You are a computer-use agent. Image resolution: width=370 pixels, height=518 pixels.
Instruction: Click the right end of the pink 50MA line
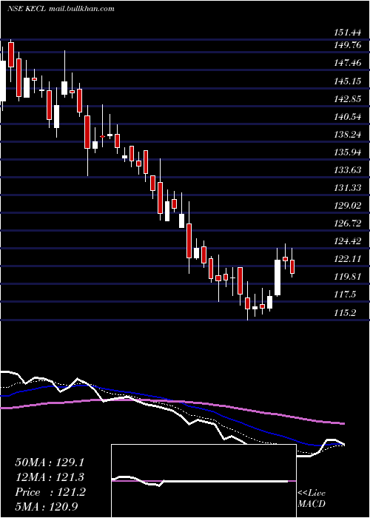point(343,423)
